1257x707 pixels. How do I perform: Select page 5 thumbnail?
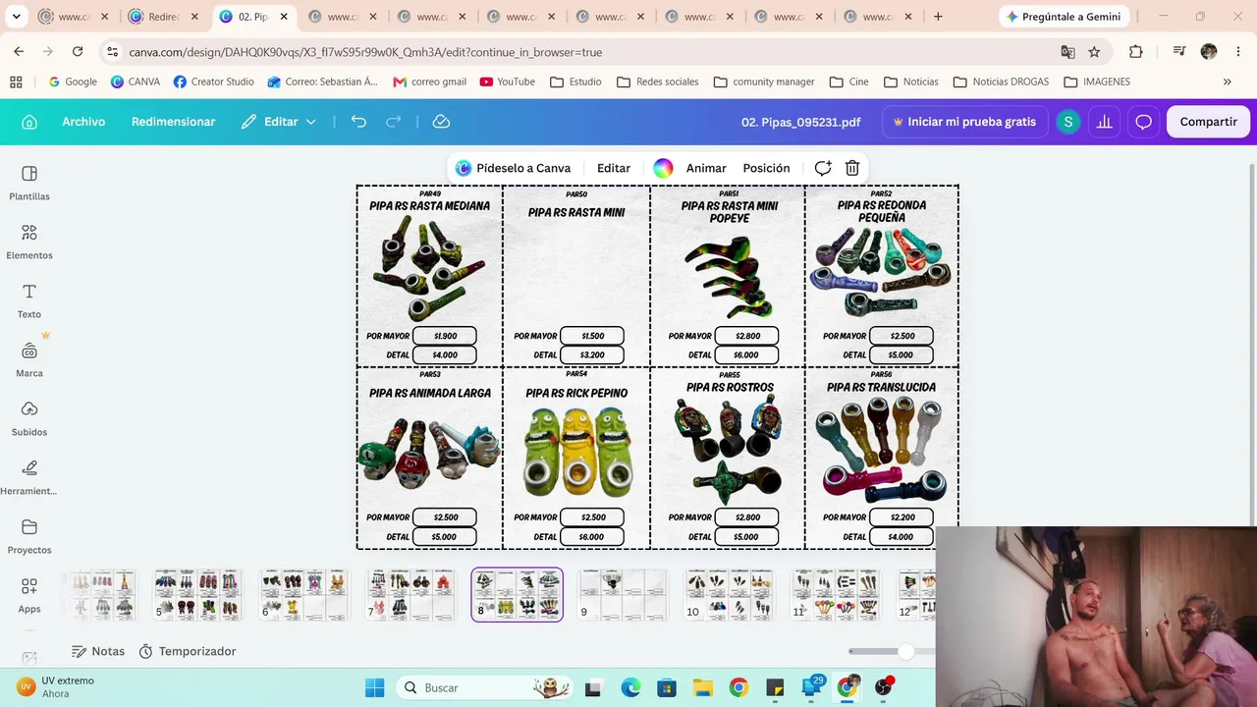click(x=197, y=595)
